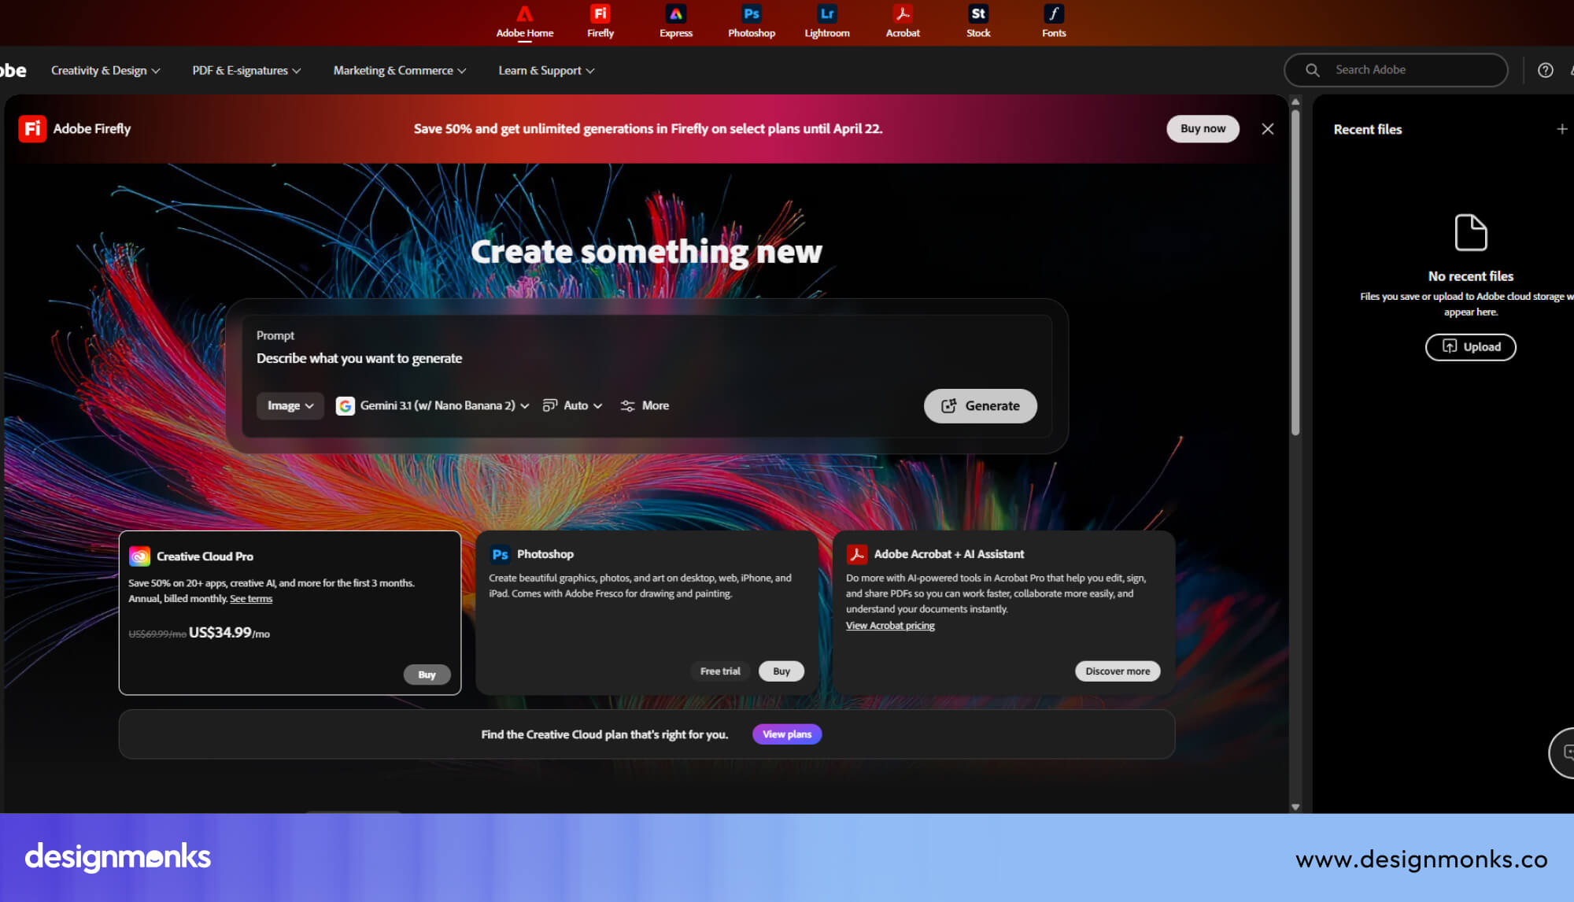Click the scrollbar up arrow
The width and height of the screenshot is (1574, 902).
[x=1295, y=102]
